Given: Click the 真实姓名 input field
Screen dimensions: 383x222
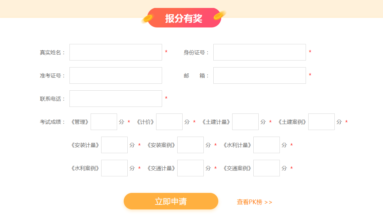Looking at the screenshot, I should [115, 52].
